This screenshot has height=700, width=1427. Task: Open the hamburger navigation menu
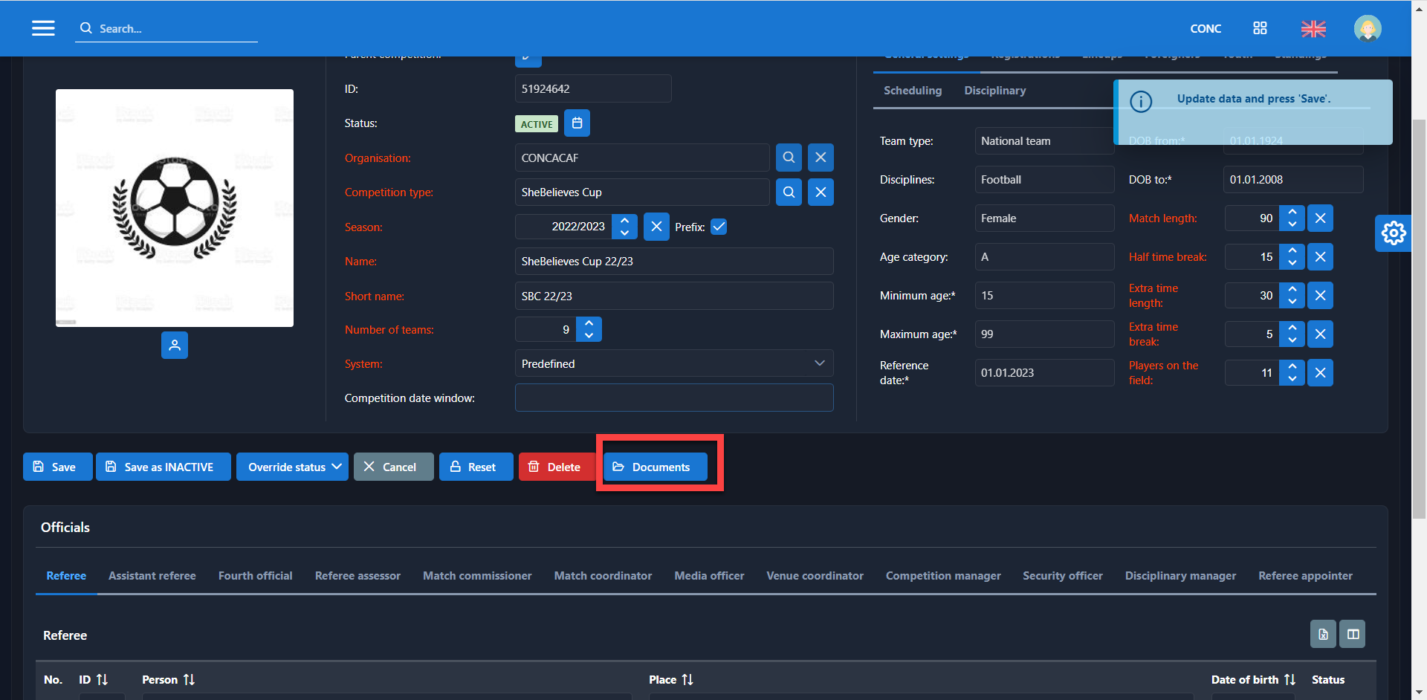point(43,28)
